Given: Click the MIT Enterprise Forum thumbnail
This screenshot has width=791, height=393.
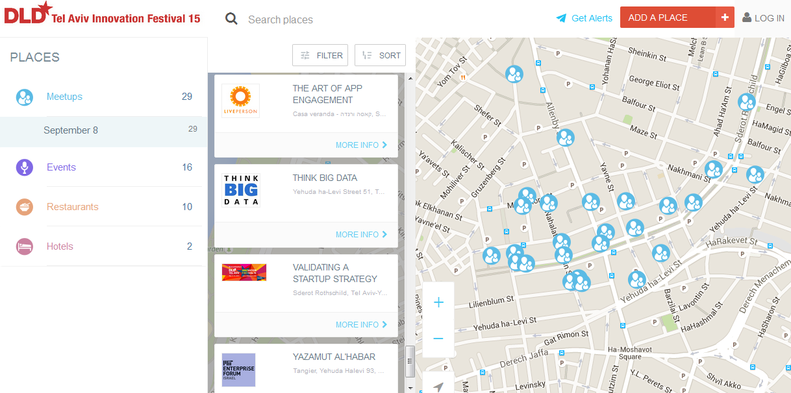Looking at the screenshot, I should tap(238, 370).
